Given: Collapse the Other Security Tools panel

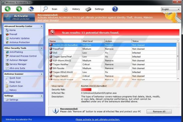Looking at the screenshot, I should click(42, 48).
